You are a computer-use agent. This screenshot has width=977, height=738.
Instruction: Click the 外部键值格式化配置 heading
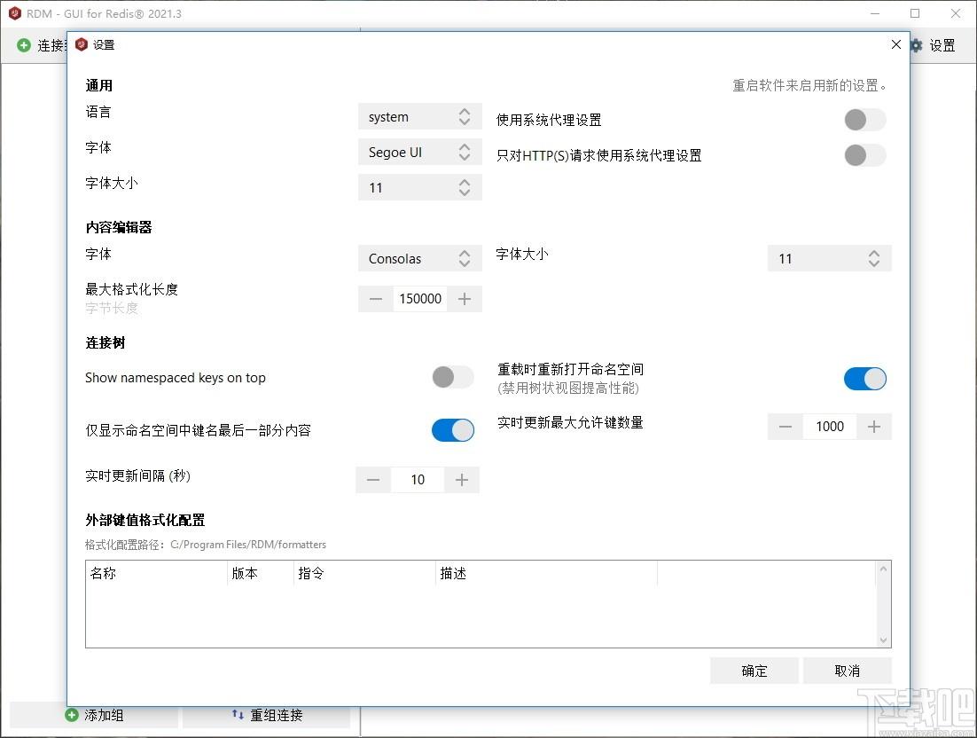point(145,520)
